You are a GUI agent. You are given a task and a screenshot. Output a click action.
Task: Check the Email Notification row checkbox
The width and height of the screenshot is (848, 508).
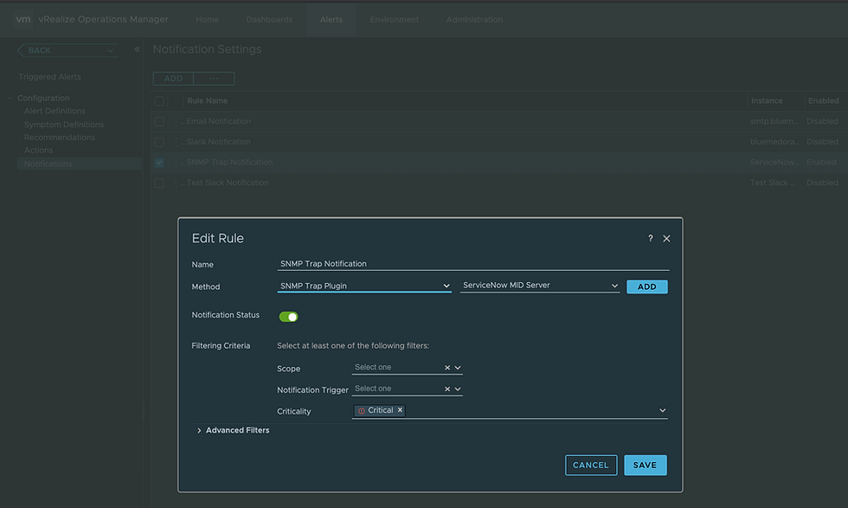click(x=159, y=122)
